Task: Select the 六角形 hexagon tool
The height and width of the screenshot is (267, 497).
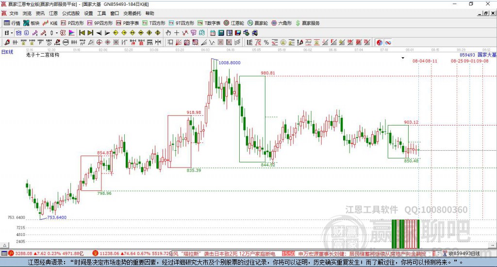Action: point(282,23)
